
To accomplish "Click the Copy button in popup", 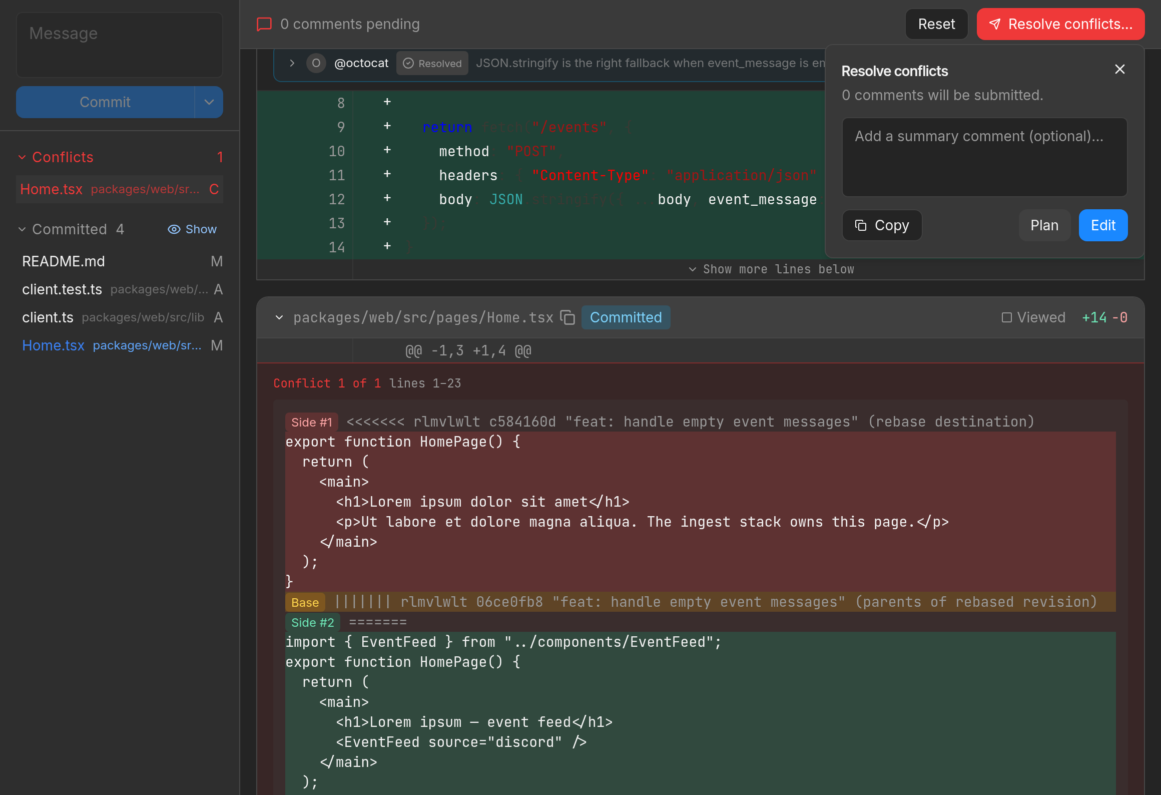I will (x=882, y=225).
